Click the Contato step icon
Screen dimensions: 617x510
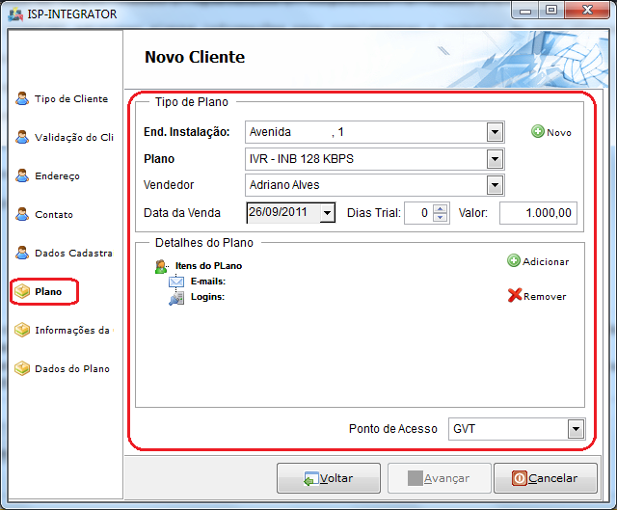pyautogui.click(x=22, y=215)
